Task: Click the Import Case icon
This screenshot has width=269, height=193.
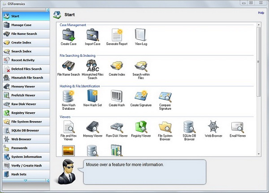Action: point(92,35)
